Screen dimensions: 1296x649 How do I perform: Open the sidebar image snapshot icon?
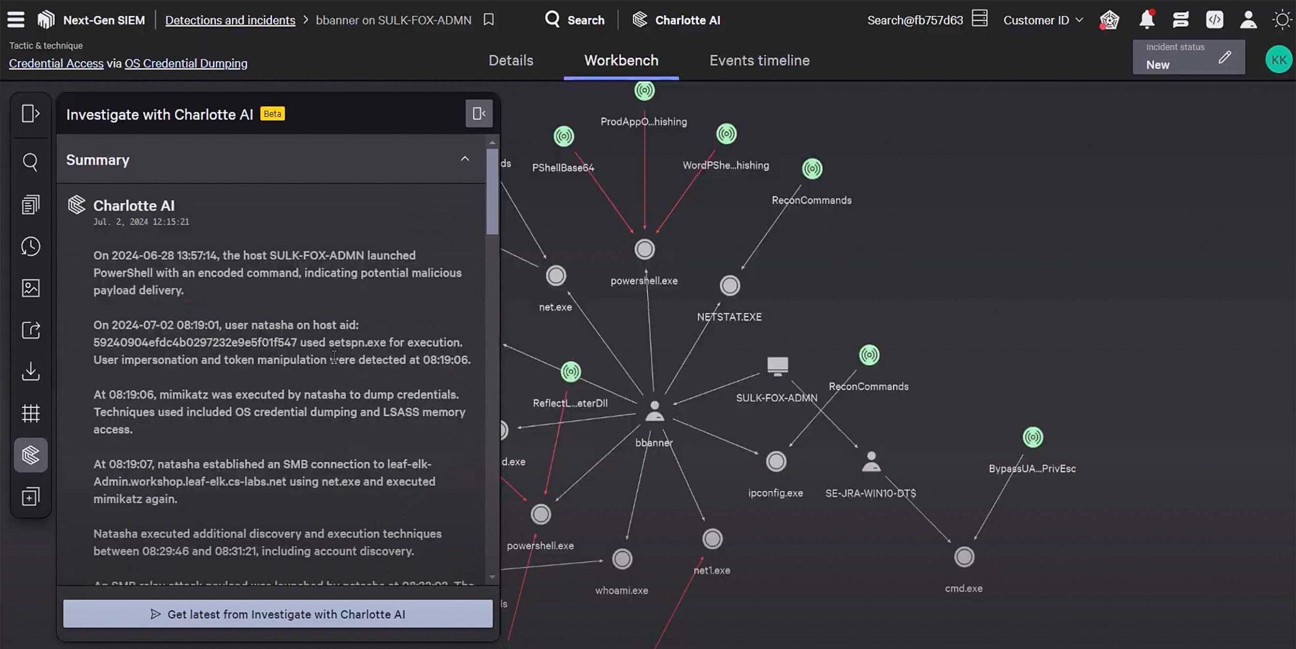click(x=30, y=288)
